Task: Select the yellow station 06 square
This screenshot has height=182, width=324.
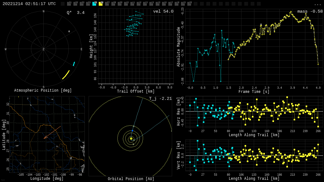Action: (101, 4)
